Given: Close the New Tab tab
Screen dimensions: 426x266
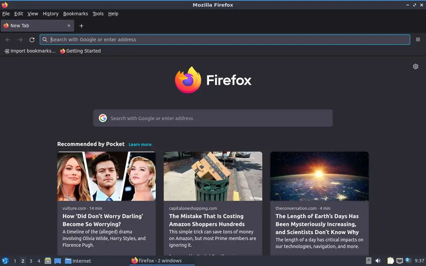Looking at the screenshot, I should pyautogui.click(x=69, y=26).
